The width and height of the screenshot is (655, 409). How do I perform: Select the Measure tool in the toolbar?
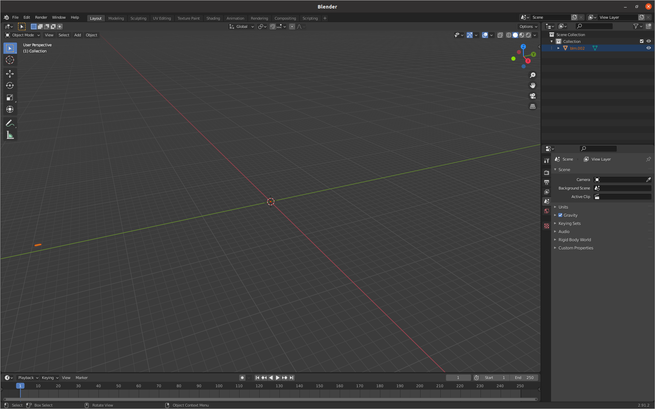pos(10,135)
